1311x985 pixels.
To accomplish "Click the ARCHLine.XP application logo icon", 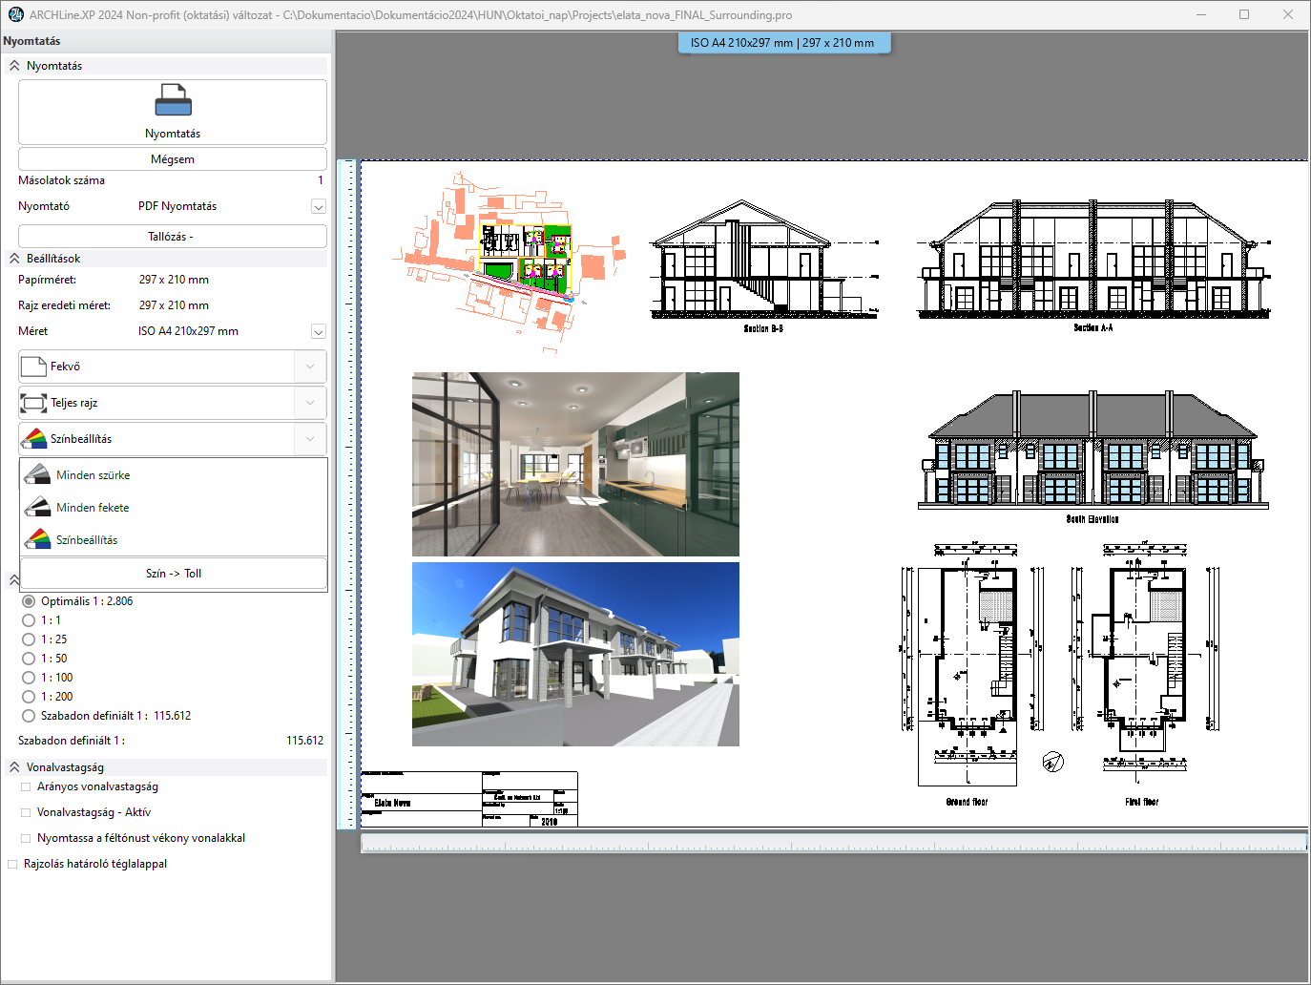I will click(x=15, y=14).
